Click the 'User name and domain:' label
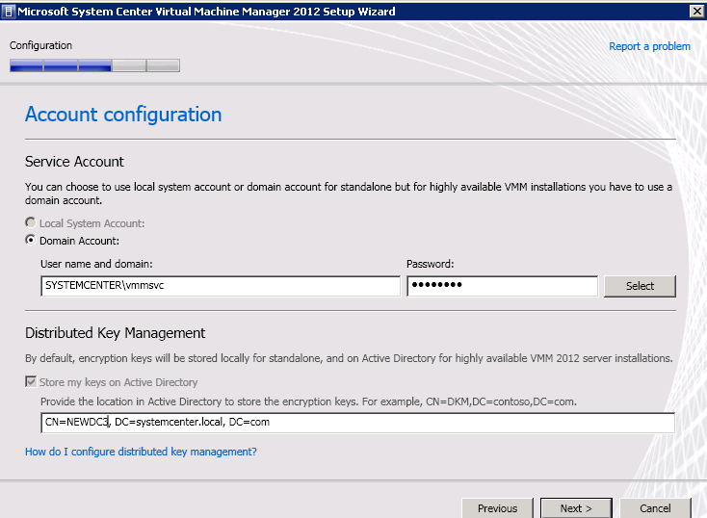The width and height of the screenshot is (707, 518). click(x=96, y=264)
